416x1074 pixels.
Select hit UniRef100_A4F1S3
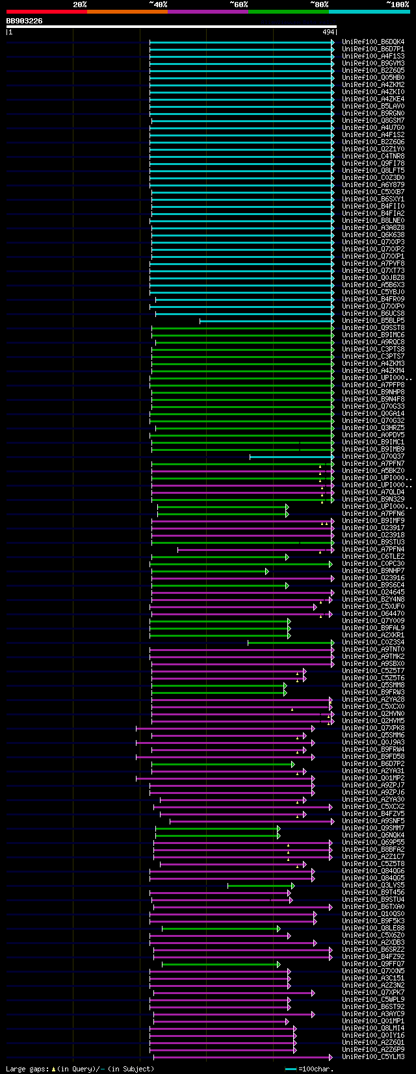pos(373,56)
